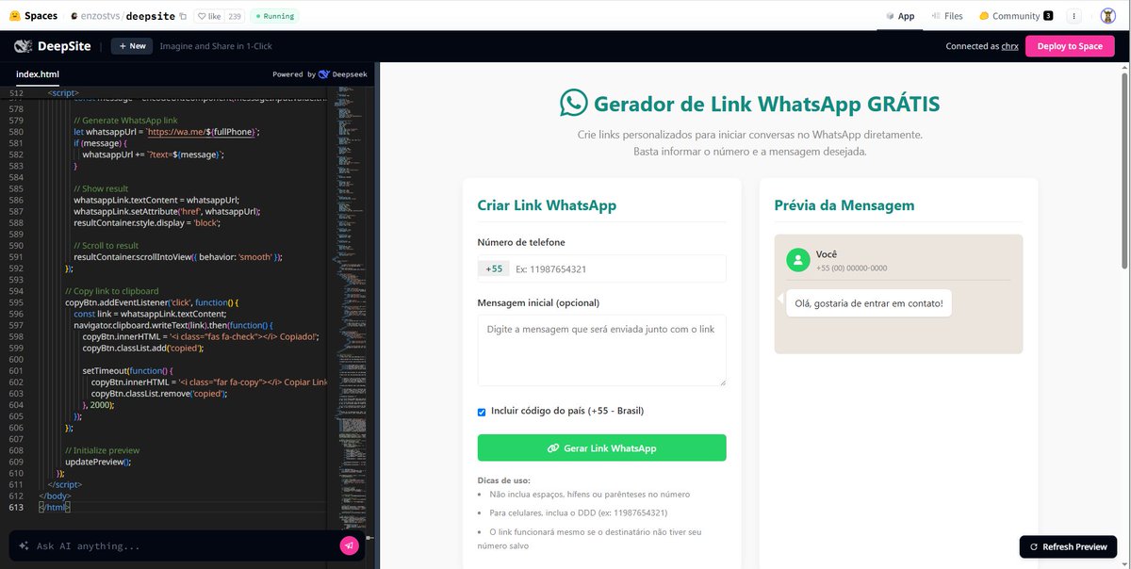This screenshot has width=1131, height=569.
Task: Open the chrx account link
Action: (1009, 46)
